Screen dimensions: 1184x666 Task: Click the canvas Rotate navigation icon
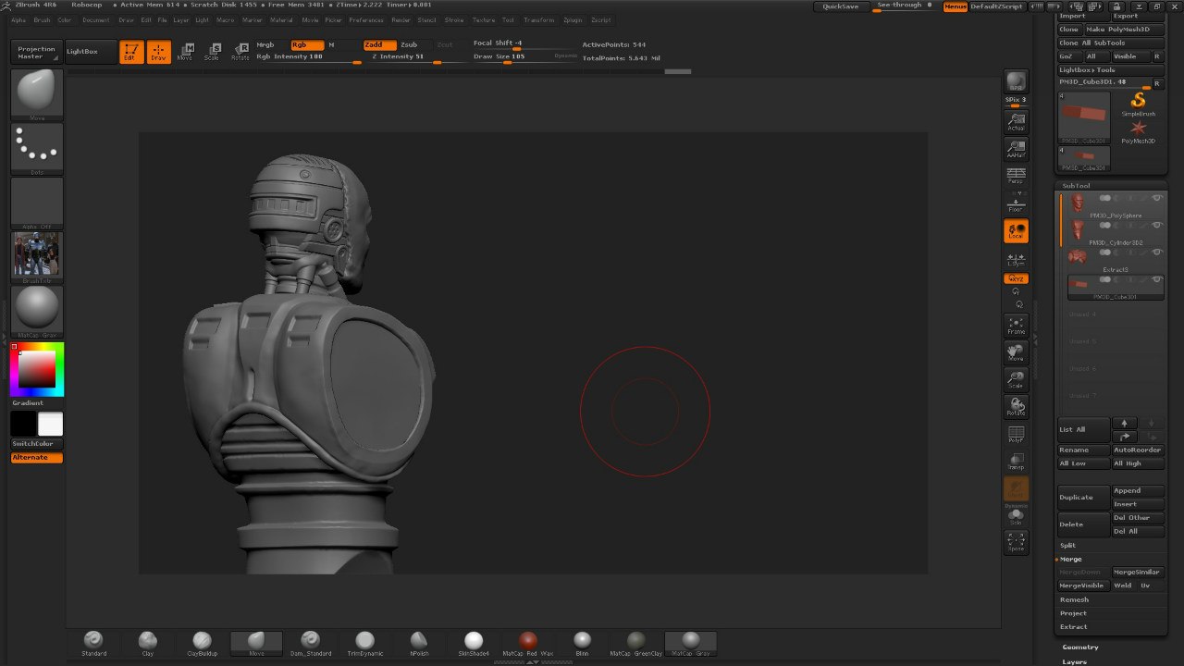click(1016, 406)
